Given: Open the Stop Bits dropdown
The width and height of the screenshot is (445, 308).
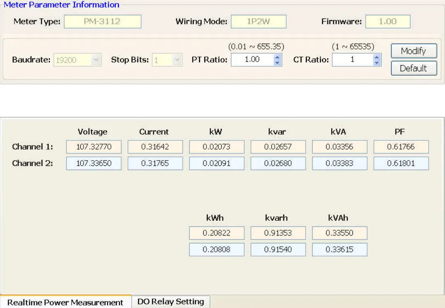Looking at the screenshot, I should coord(177,60).
